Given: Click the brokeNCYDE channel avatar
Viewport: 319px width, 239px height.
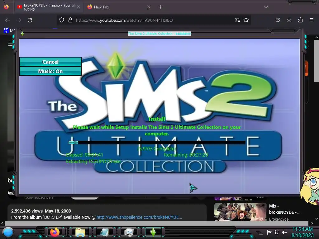Looking at the screenshot, I should coord(11,193).
